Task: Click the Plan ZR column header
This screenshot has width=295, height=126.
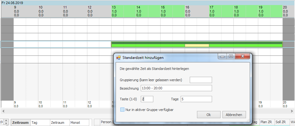Action: point(267,122)
